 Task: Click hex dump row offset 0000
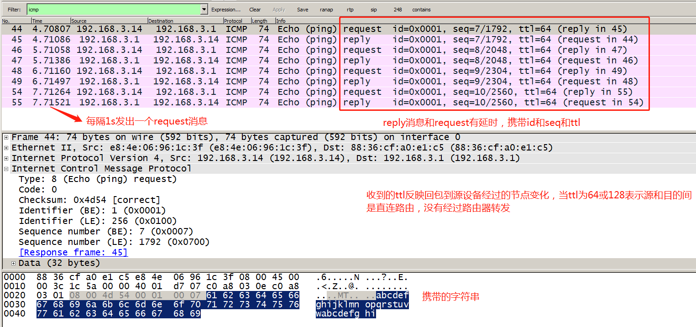pos(15,277)
